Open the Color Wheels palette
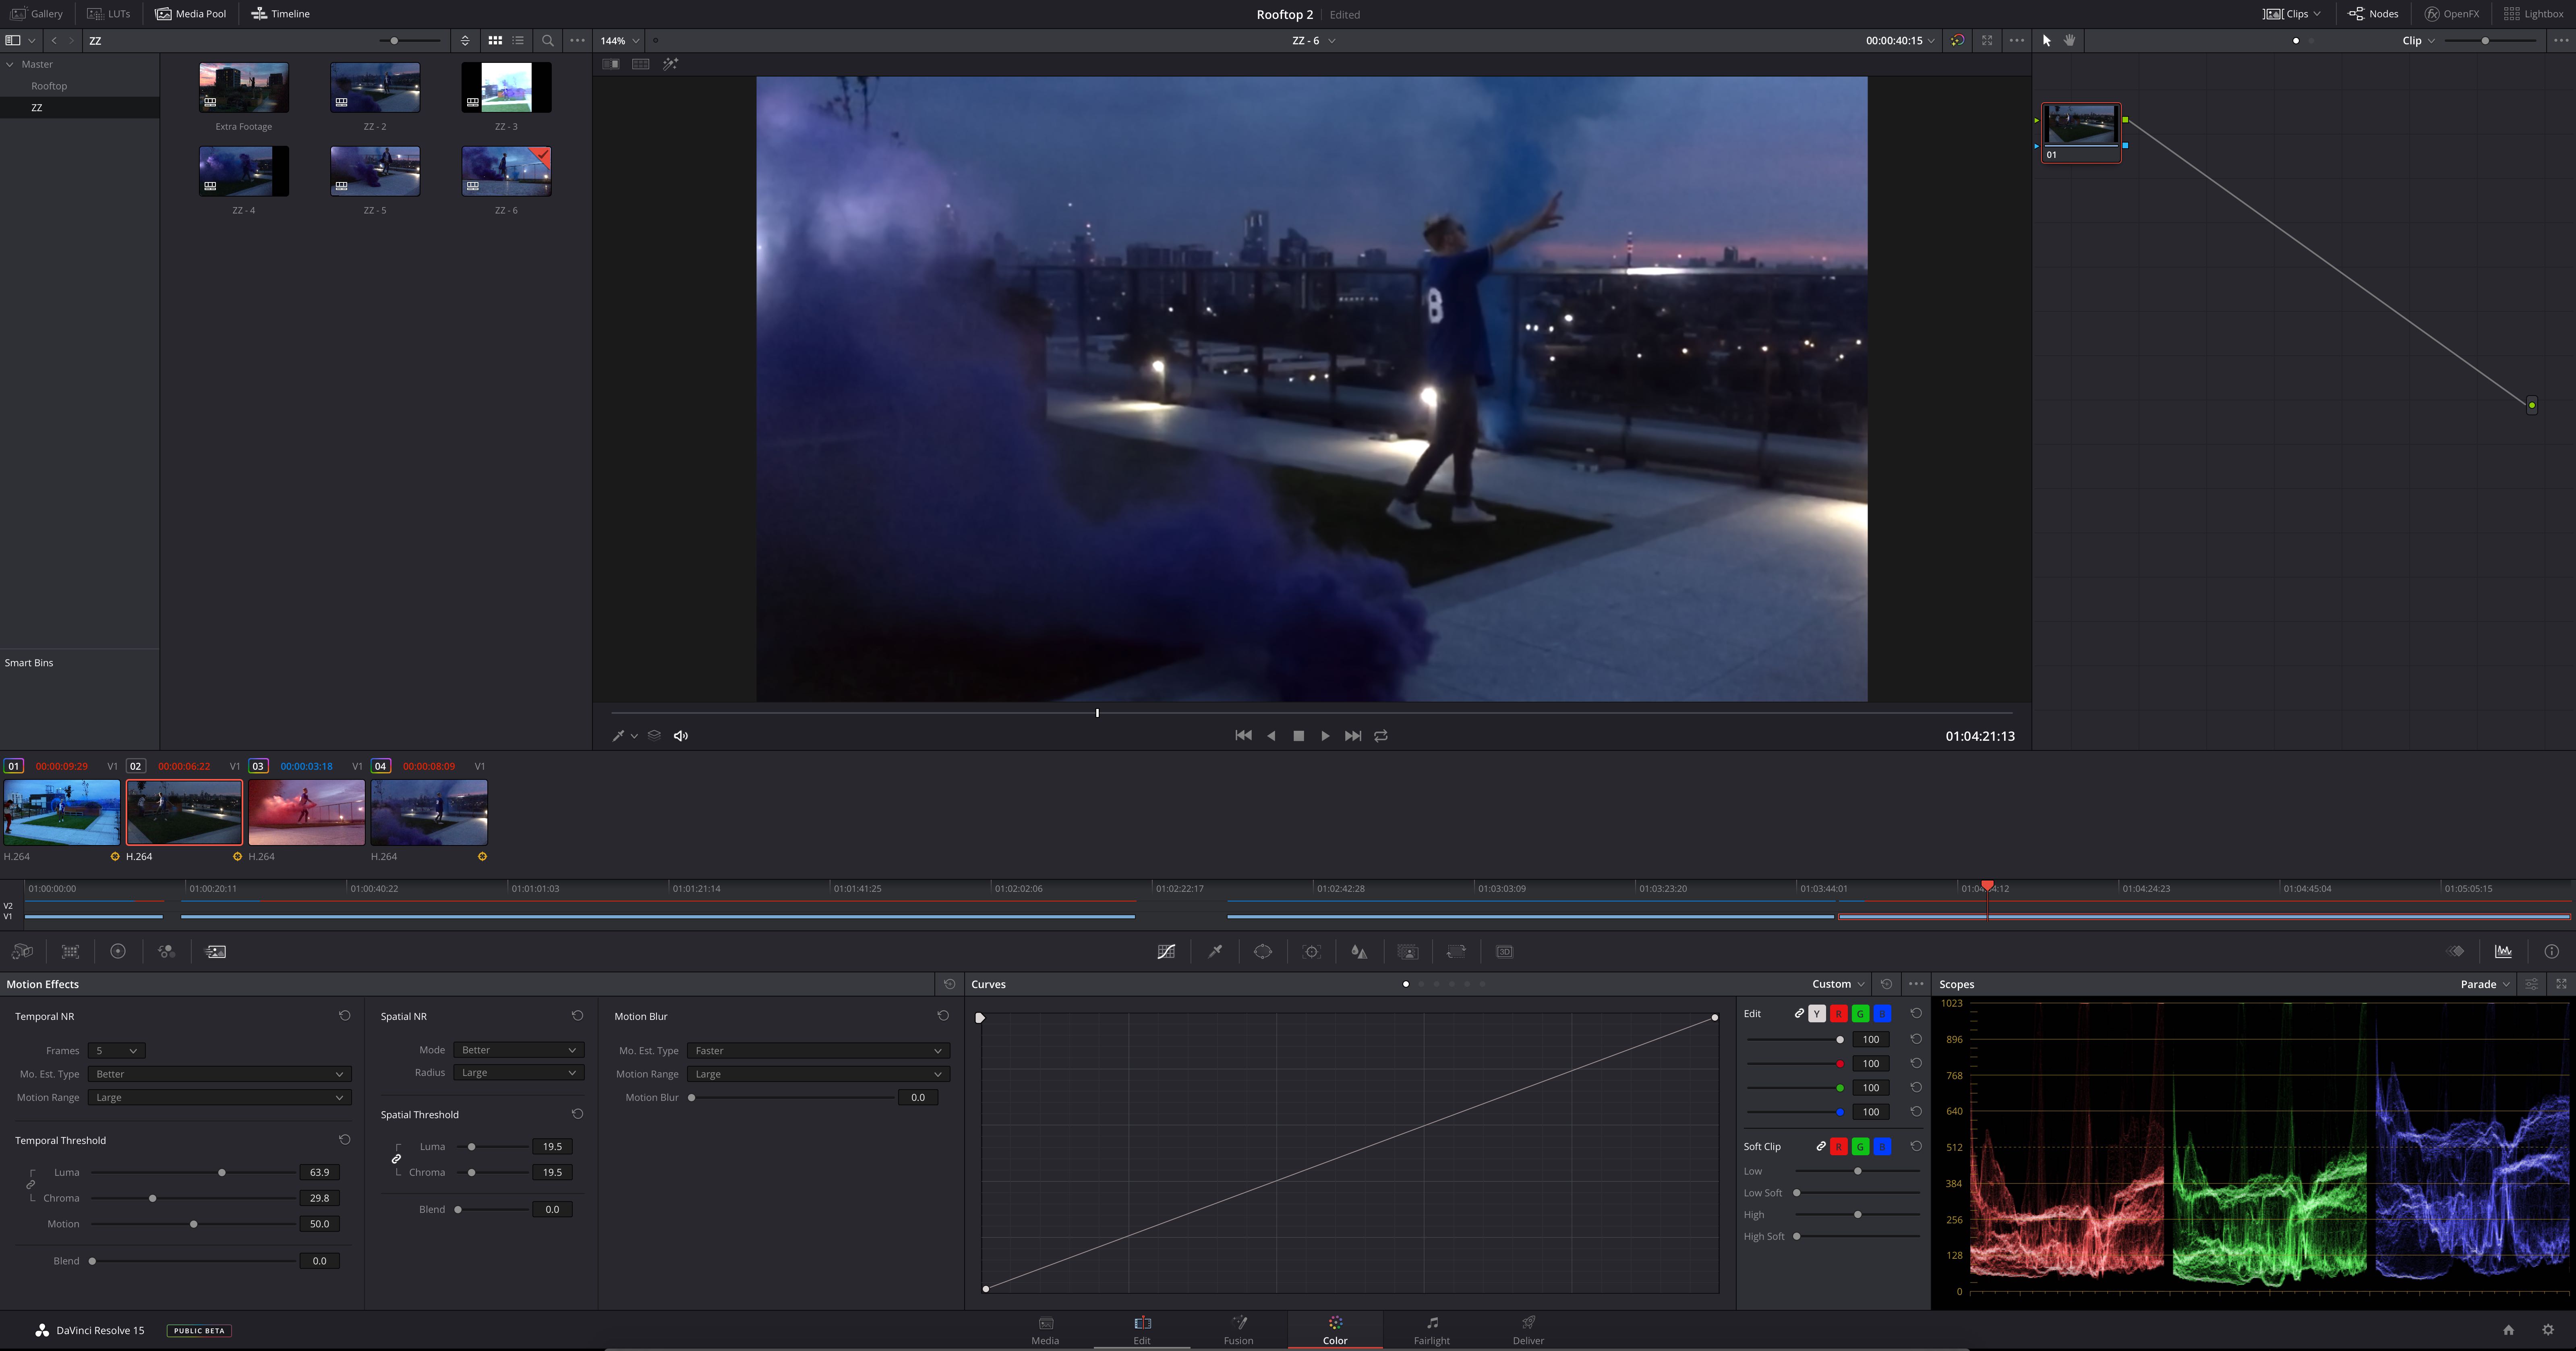Image resolution: width=2576 pixels, height=1351 pixels. (118, 951)
